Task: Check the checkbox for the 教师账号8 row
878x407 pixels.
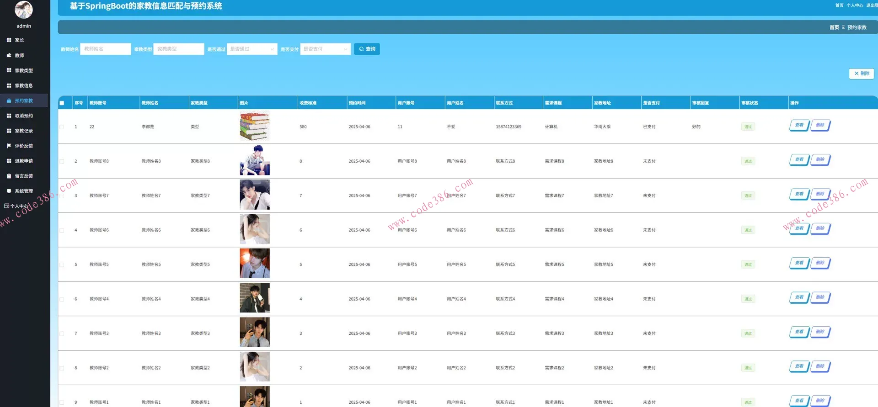Action: coord(62,161)
